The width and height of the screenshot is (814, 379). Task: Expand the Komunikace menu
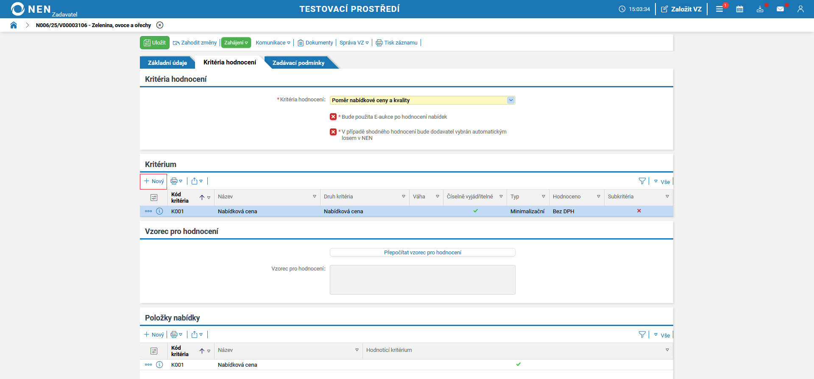coord(273,43)
